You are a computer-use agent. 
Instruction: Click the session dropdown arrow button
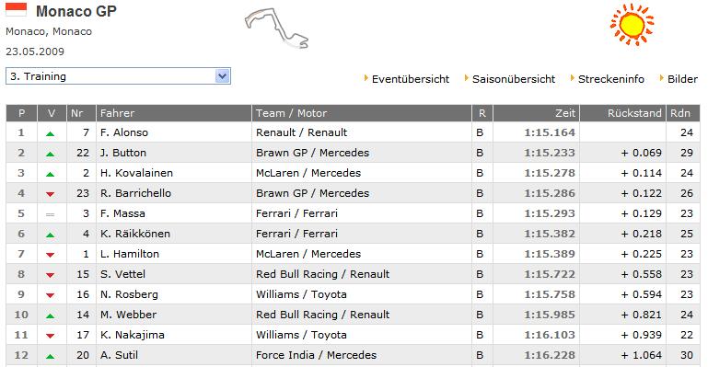[223, 76]
